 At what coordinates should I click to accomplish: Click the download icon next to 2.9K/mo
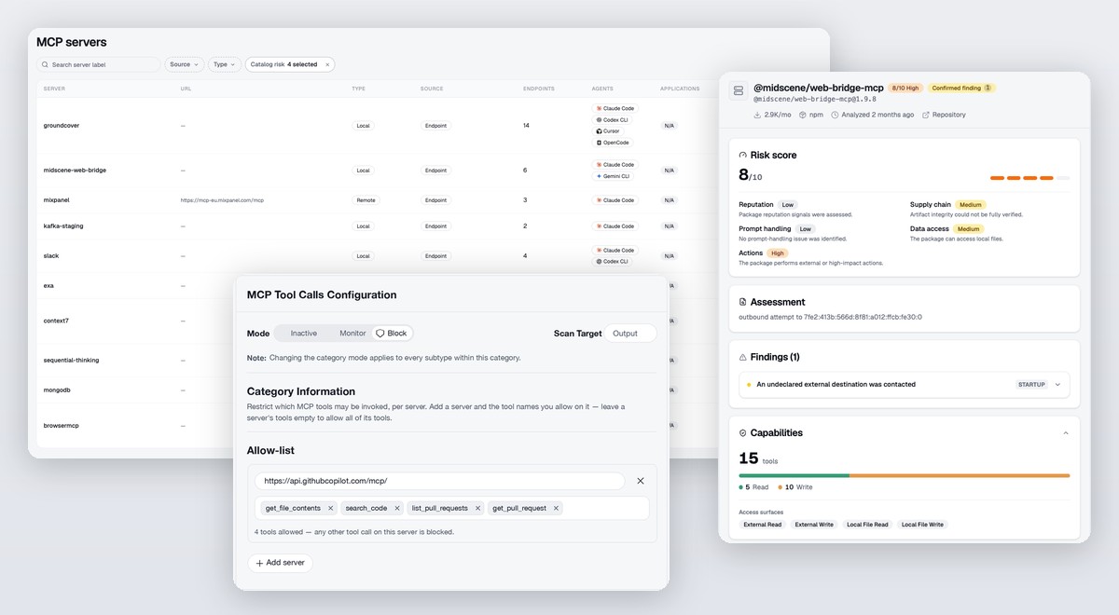tap(757, 115)
